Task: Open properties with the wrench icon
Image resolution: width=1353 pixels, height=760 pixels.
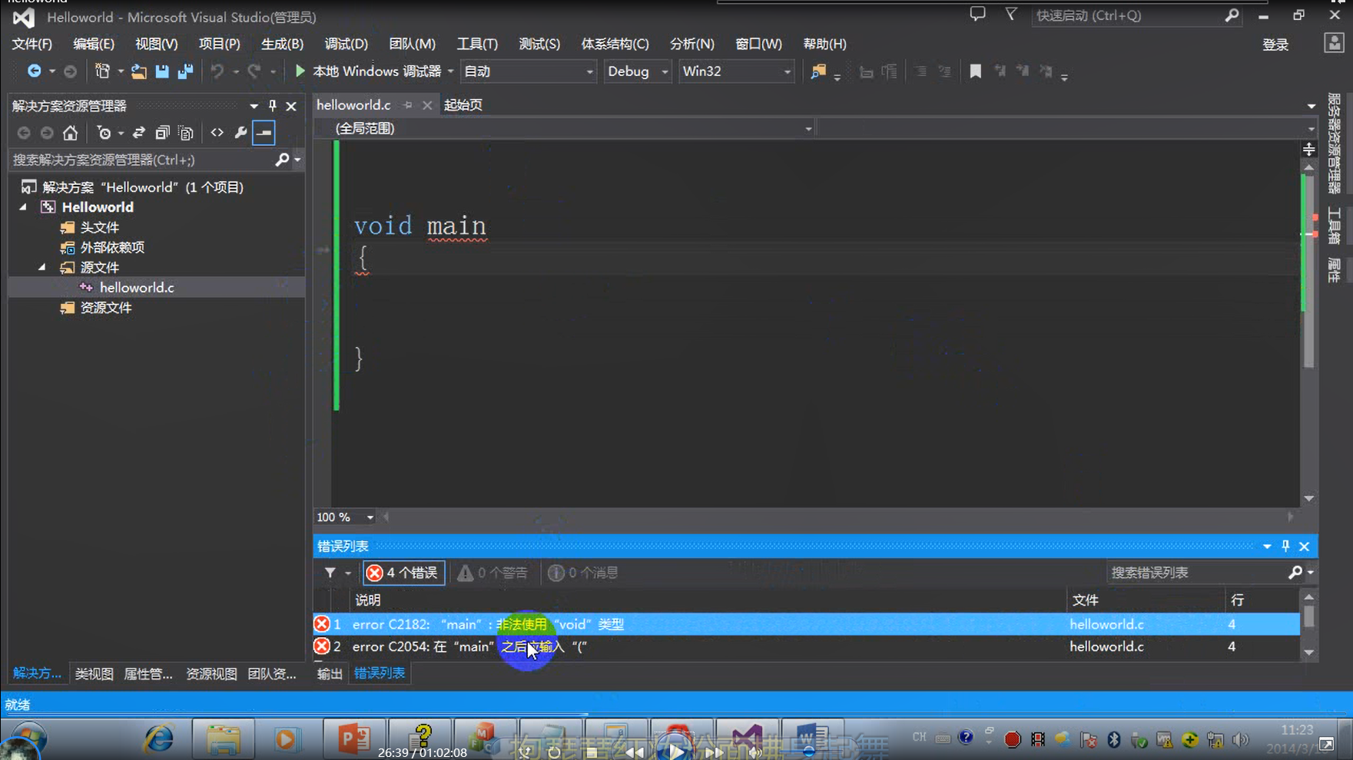Action: tap(240, 133)
